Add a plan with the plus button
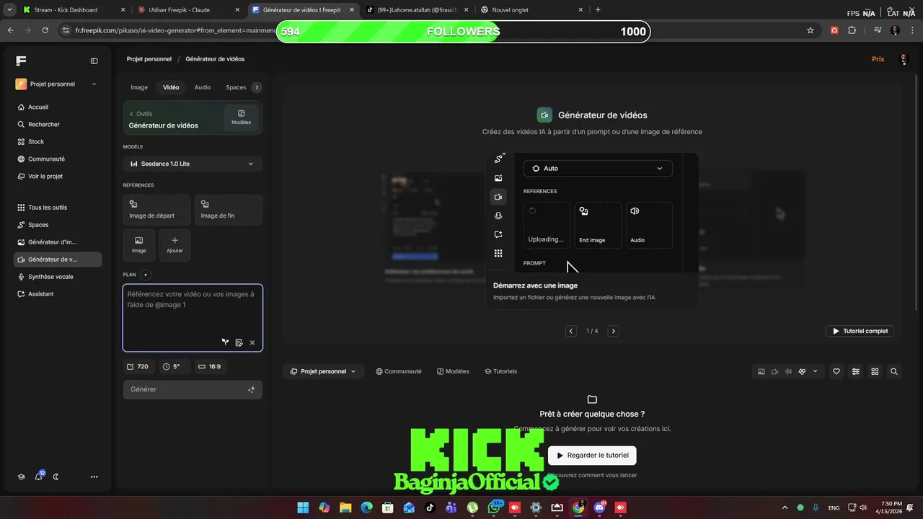923x519 pixels. [146, 275]
